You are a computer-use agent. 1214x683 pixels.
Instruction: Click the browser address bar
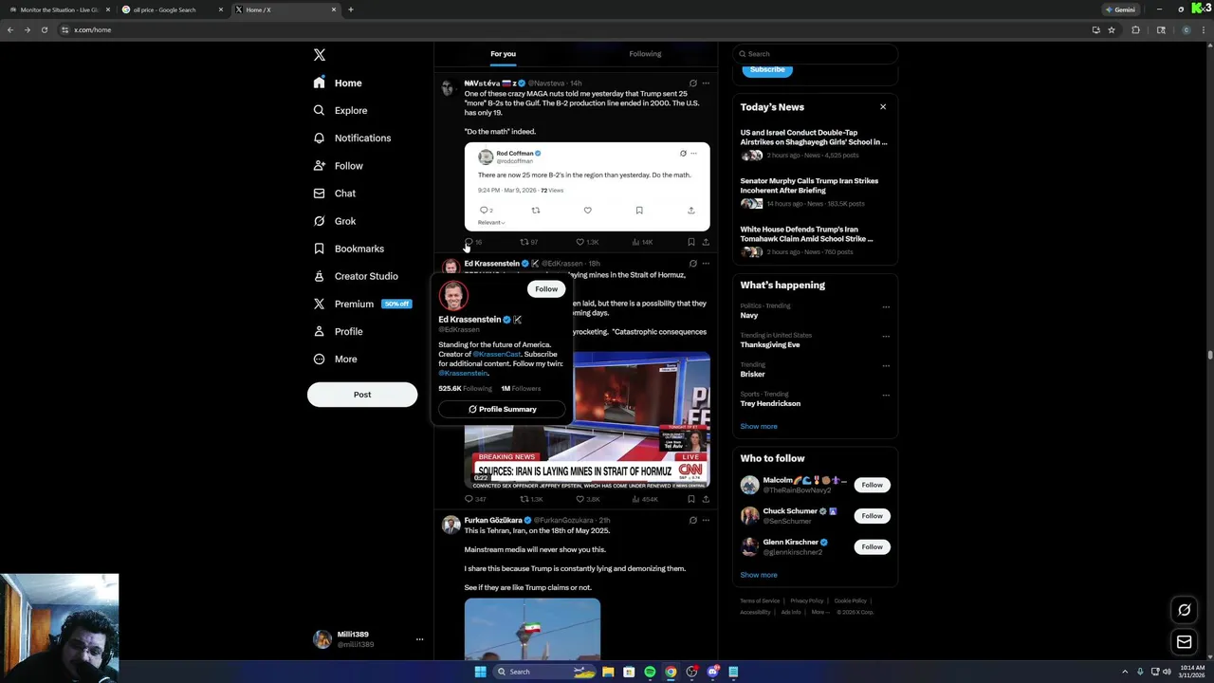[569, 29]
